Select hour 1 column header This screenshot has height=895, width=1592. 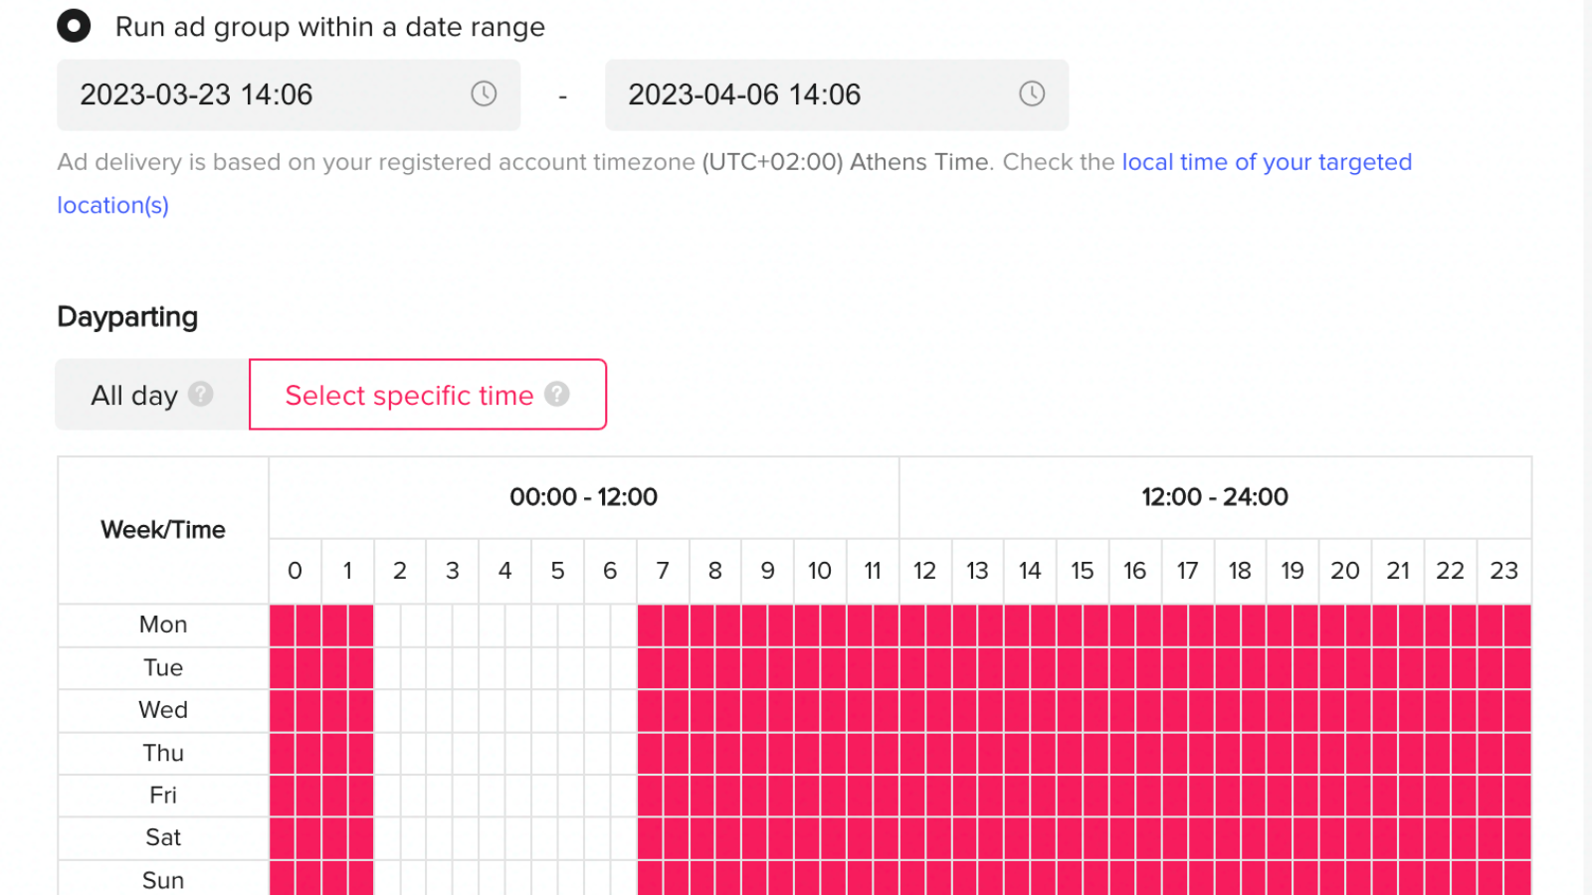347,571
